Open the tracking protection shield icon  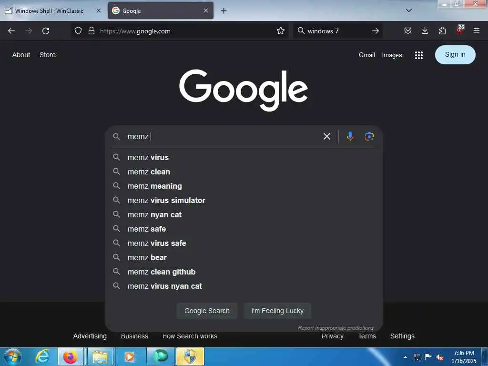click(x=78, y=31)
